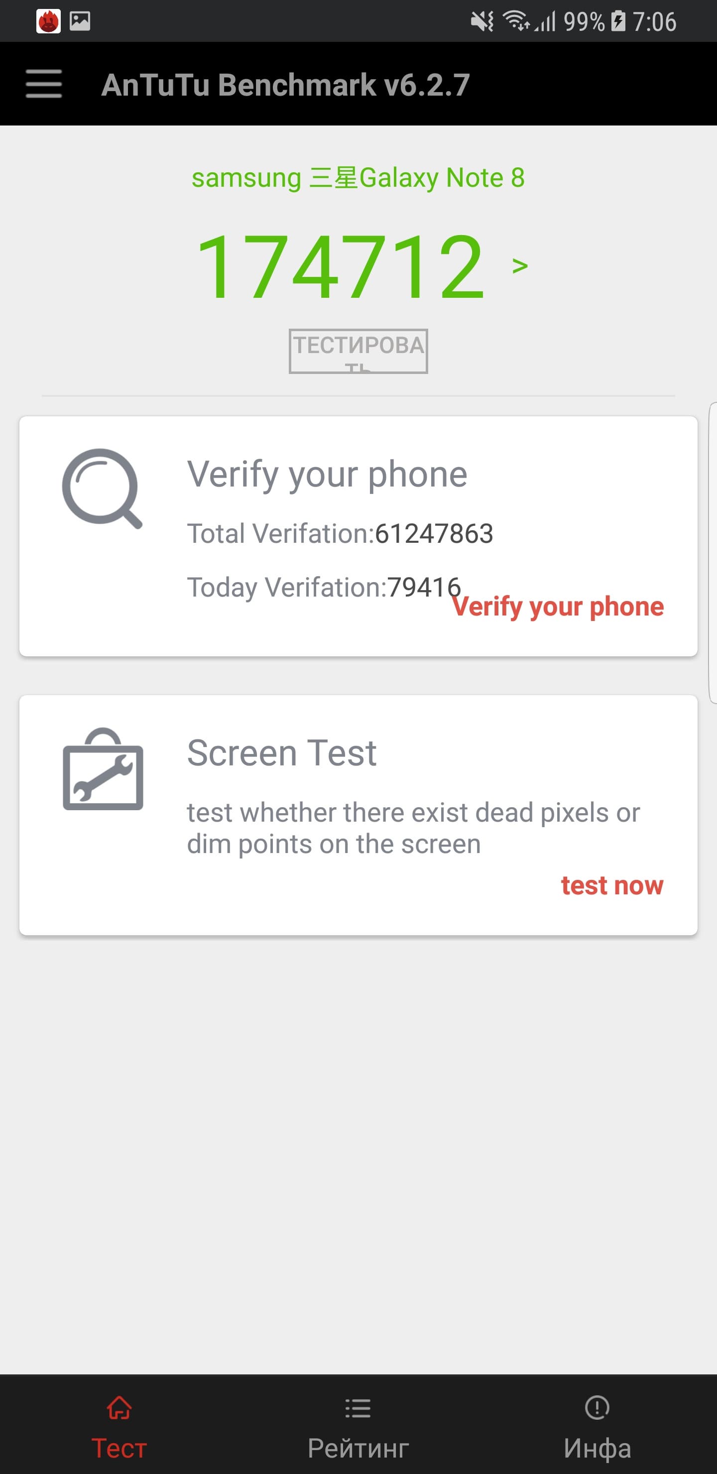Tap the list icon for Рейтинг
This screenshot has width=717, height=1474.
[x=358, y=1408]
